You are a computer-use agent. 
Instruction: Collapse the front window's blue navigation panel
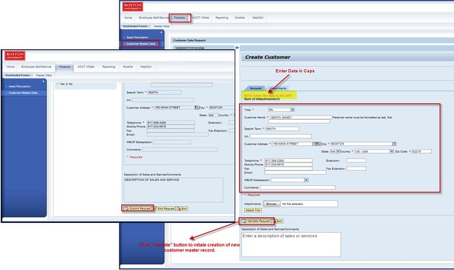click(x=44, y=81)
